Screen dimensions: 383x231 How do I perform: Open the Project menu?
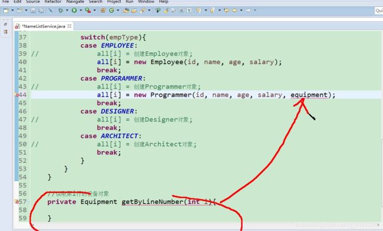click(114, 1)
